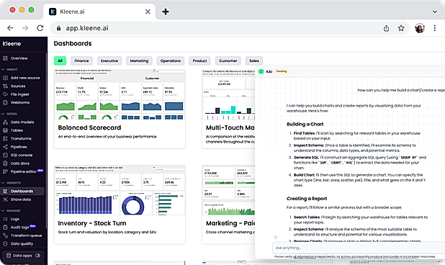Open the Multi-Touch Marketing dashboard title
Screen dimensions: 445x265
(x=230, y=127)
